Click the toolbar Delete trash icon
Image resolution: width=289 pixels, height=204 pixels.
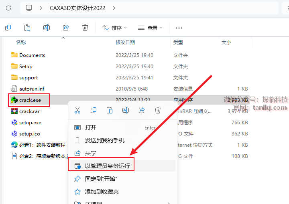click(x=85, y=28)
